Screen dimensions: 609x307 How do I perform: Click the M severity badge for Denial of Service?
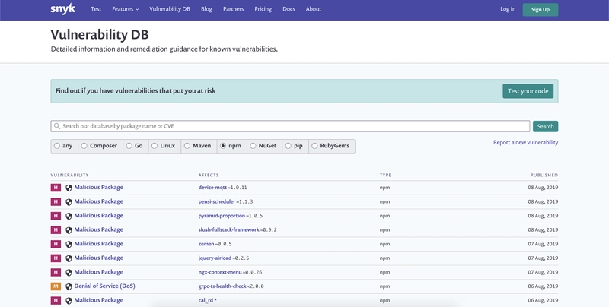tap(55, 286)
